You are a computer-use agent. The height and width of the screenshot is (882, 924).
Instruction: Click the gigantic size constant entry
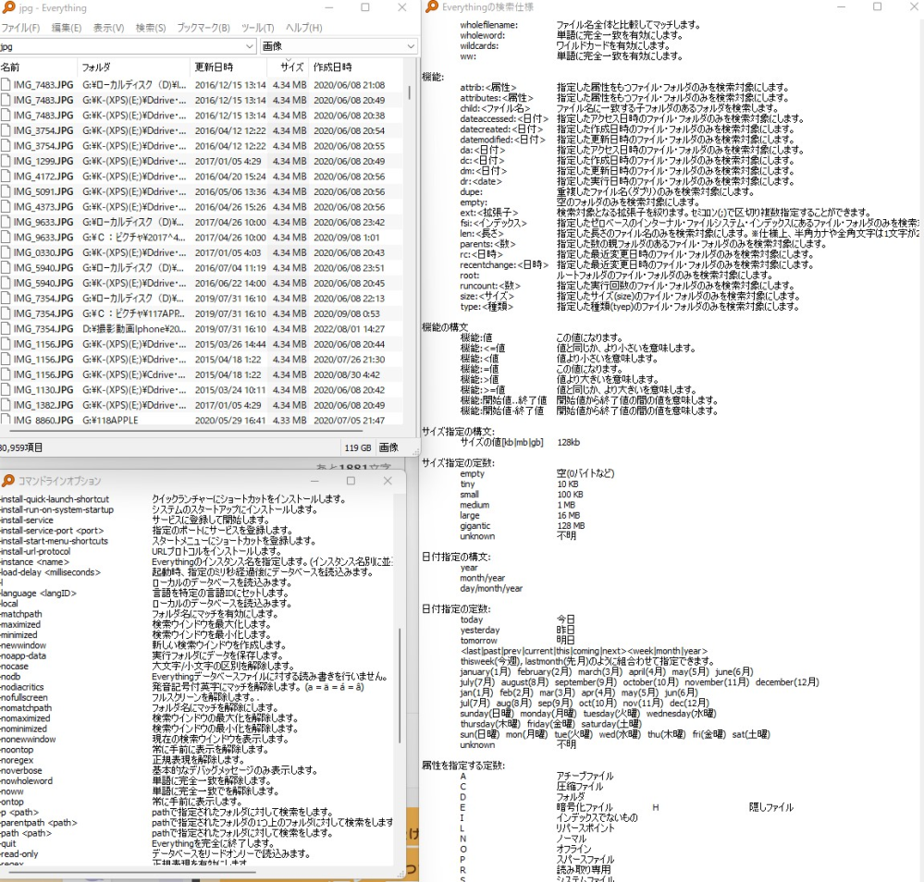[475, 525]
